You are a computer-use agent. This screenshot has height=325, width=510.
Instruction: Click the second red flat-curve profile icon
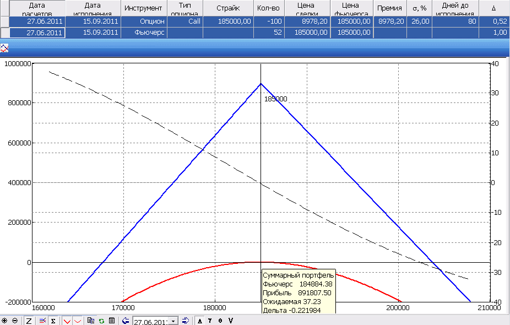coord(77,321)
